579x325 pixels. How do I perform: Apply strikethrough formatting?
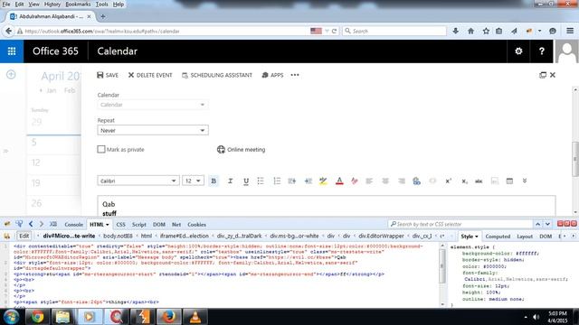479,181
